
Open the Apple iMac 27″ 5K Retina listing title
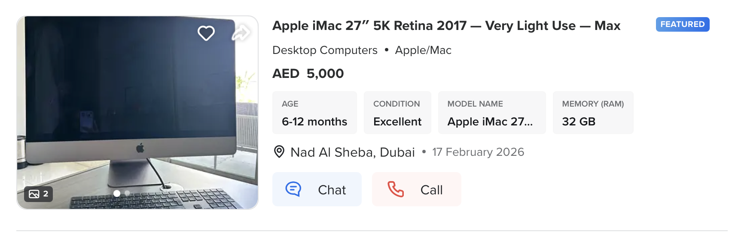point(446,26)
